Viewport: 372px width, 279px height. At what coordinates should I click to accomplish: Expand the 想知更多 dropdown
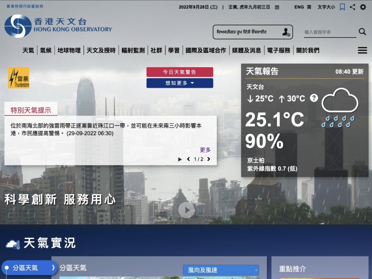(x=180, y=83)
